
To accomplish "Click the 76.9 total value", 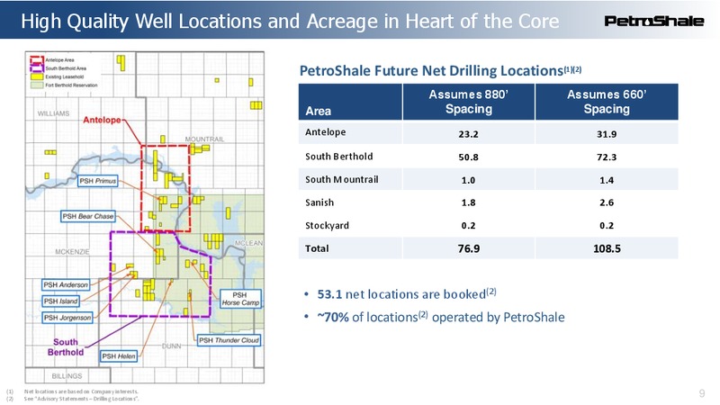I will pyautogui.click(x=468, y=248).
